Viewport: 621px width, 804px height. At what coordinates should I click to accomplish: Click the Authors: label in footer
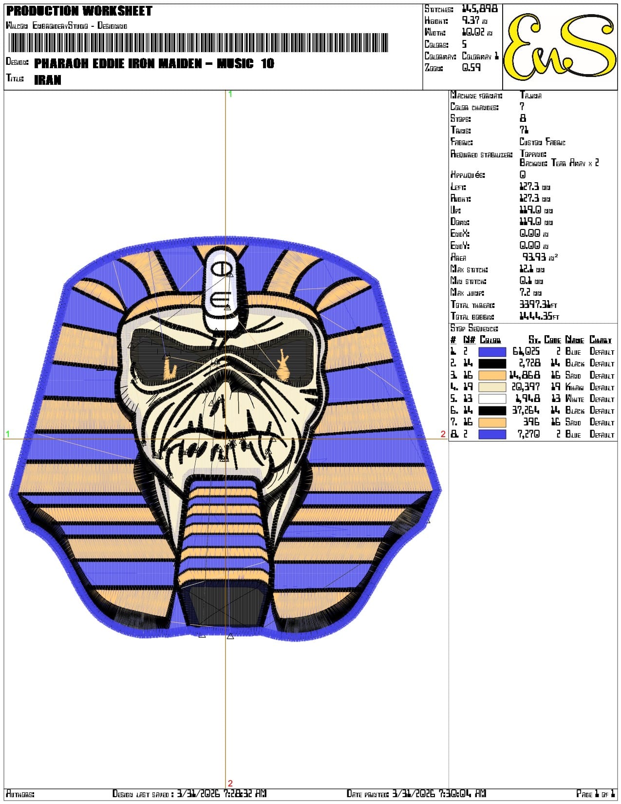pos(20,794)
